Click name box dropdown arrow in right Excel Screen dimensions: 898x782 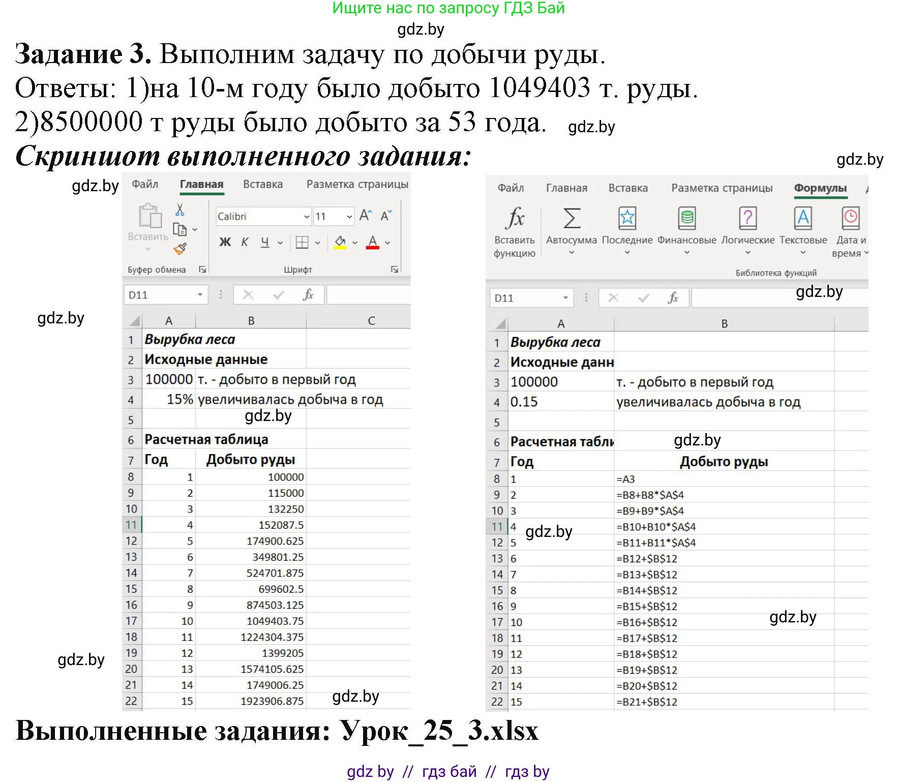pos(566,298)
